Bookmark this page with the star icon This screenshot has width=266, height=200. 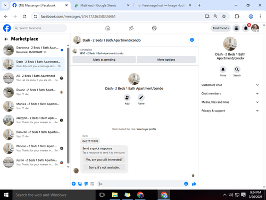click(224, 17)
